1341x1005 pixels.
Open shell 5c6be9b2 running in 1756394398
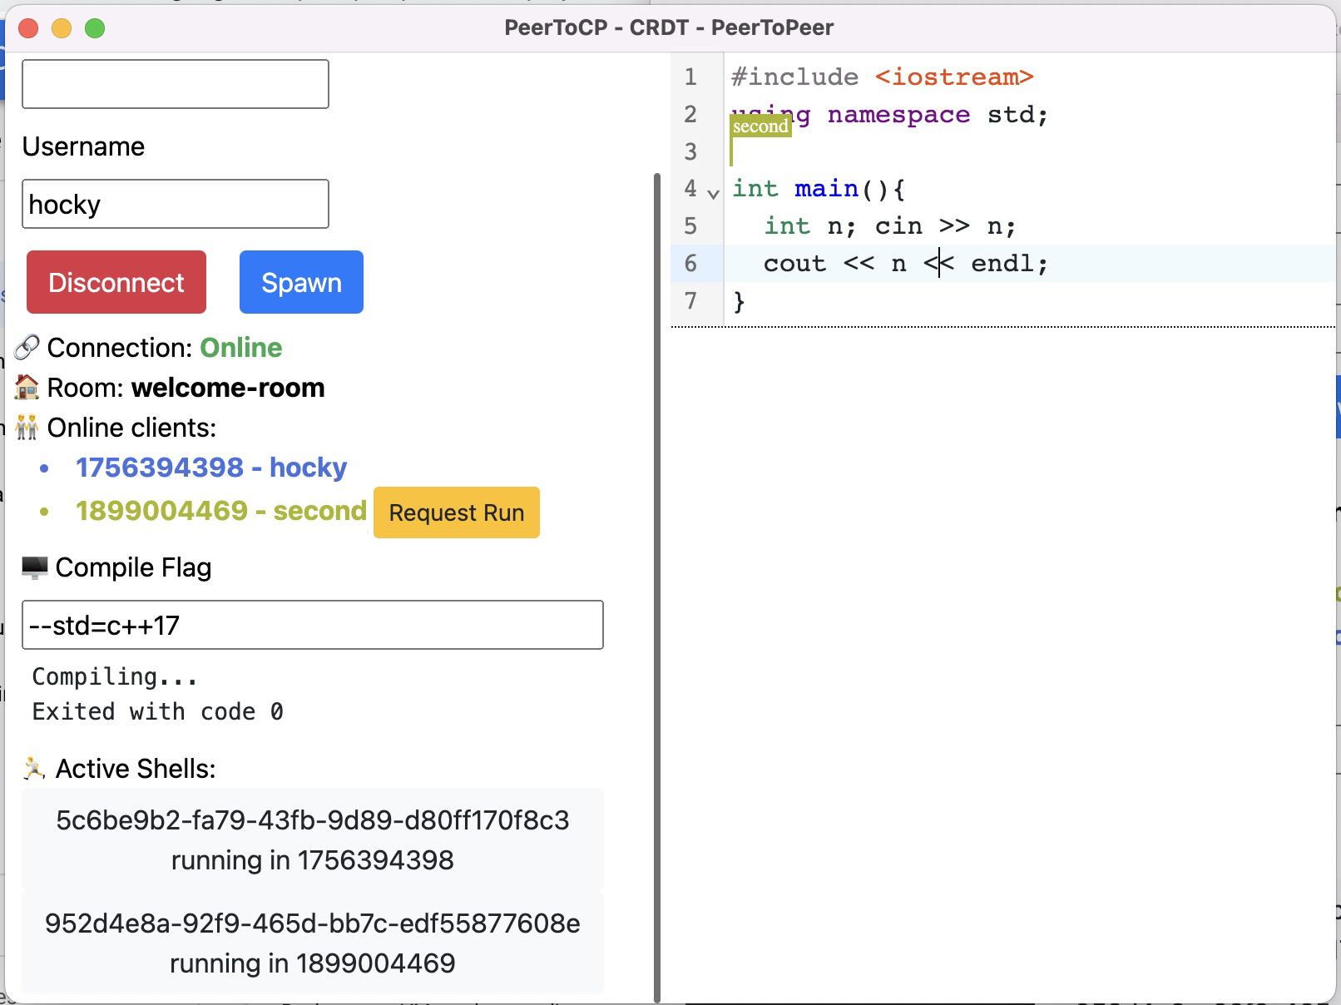pyautogui.click(x=312, y=839)
